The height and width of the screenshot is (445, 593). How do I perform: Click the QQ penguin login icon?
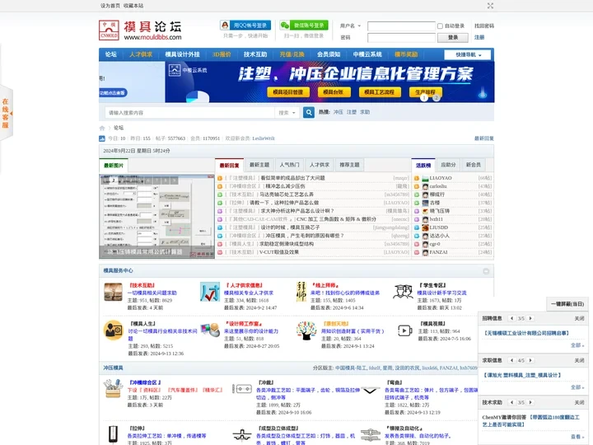tap(225, 26)
